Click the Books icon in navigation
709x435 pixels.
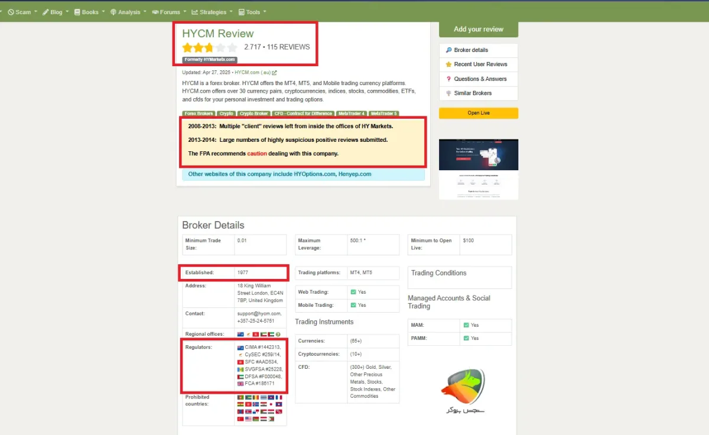(x=77, y=12)
